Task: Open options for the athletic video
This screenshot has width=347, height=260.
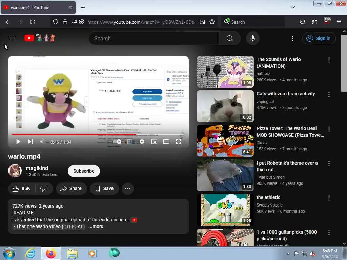Action: (x=329, y=198)
